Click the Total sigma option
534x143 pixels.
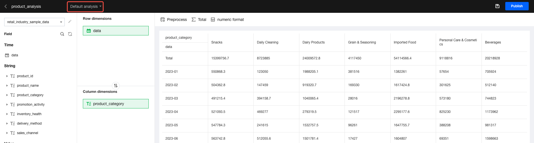[199, 20]
